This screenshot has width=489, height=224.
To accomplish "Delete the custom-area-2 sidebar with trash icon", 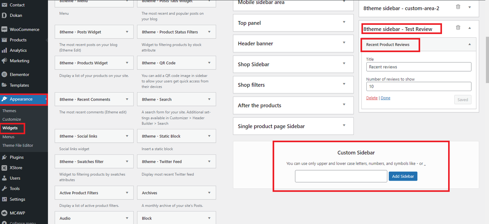I will point(458,7).
